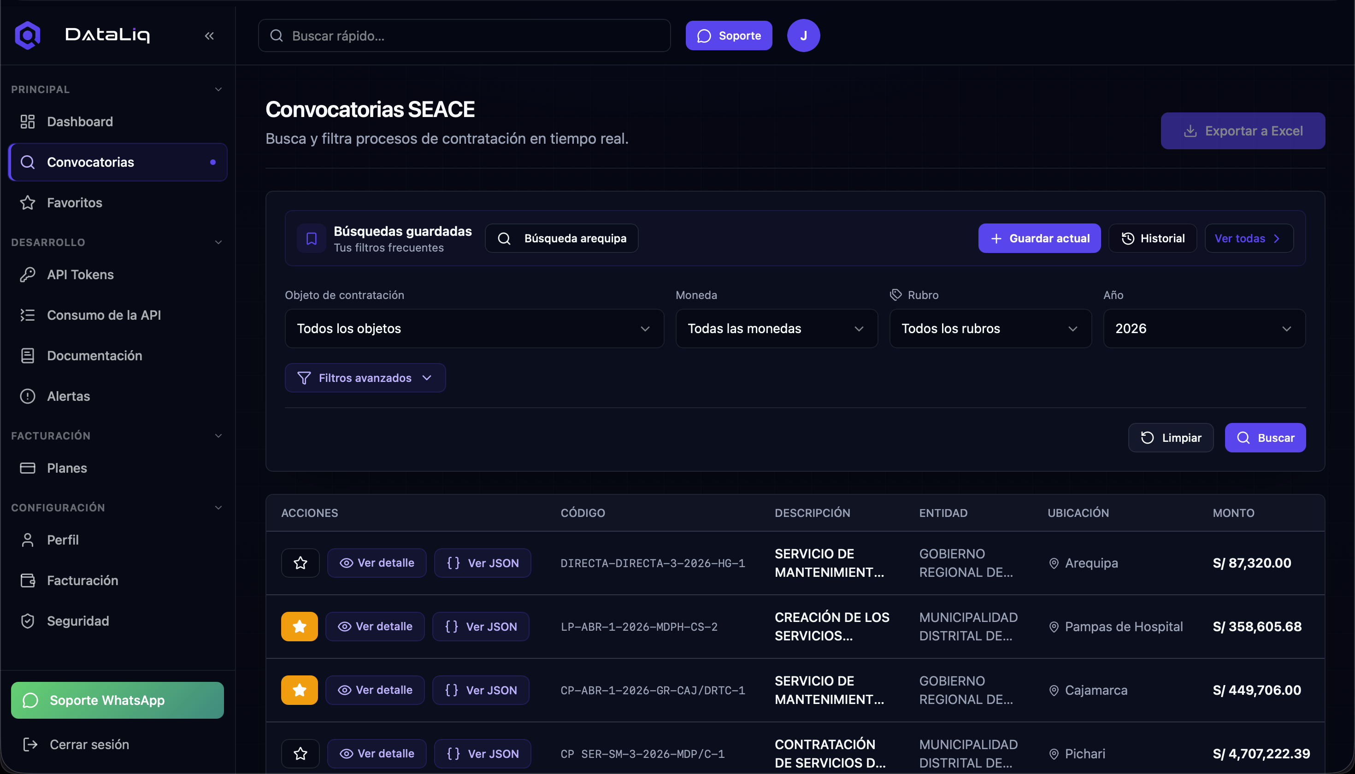
Task: Click the DataLiq hexagon logo icon
Action: (x=28, y=35)
